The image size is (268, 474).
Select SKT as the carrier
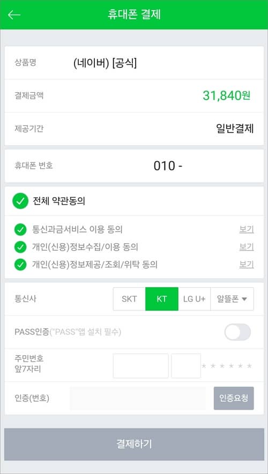129,299
